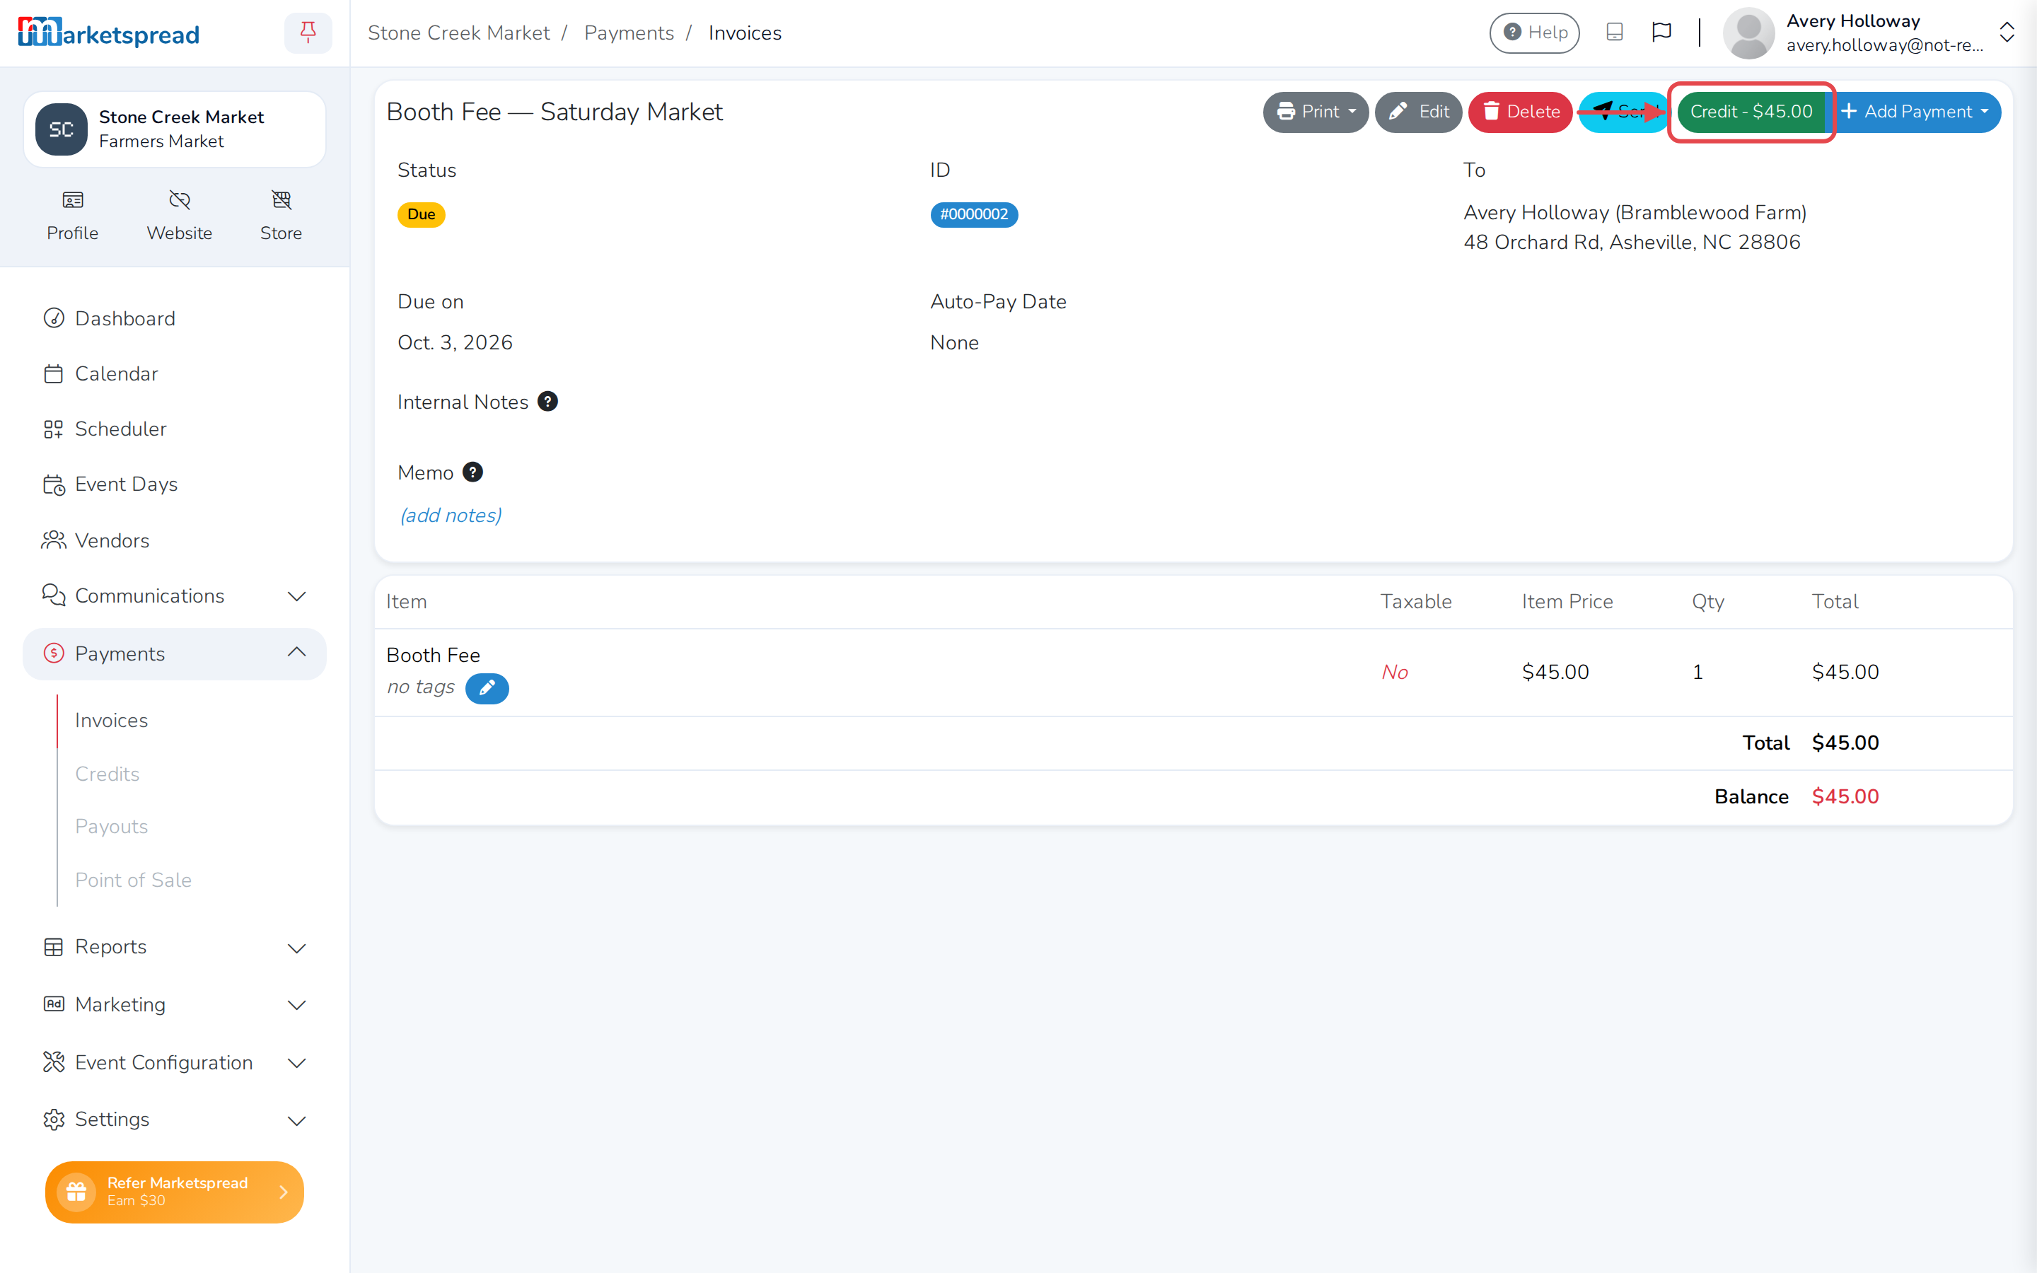Click the Memo help question icon
2037x1273 pixels.
(473, 472)
